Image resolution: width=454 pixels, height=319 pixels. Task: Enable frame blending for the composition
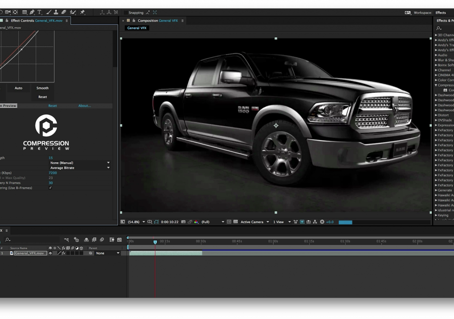point(94,240)
